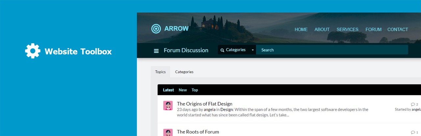This screenshot has width=421, height=136.
Task: Switch to the Topics tab
Action: [x=161, y=72]
